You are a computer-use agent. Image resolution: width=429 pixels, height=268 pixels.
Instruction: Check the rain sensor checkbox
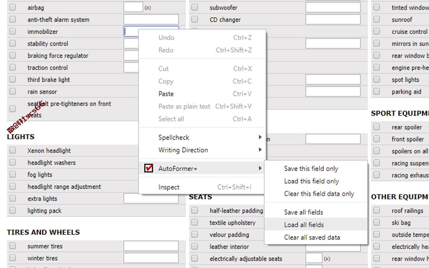[12, 91]
